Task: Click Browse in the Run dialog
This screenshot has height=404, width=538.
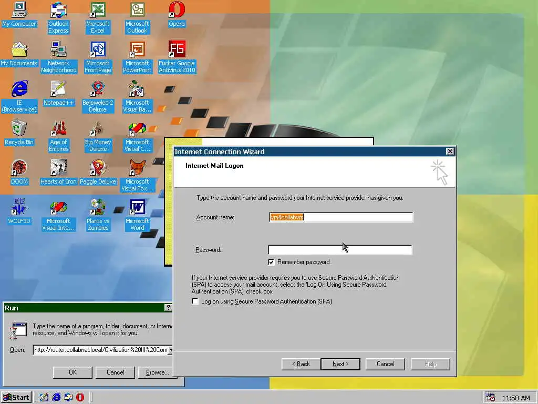Action: click(x=157, y=372)
